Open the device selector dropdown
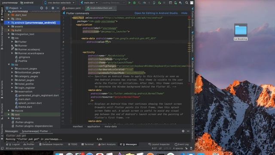The height and width of the screenshot is (155, 275). click(59, 3)
